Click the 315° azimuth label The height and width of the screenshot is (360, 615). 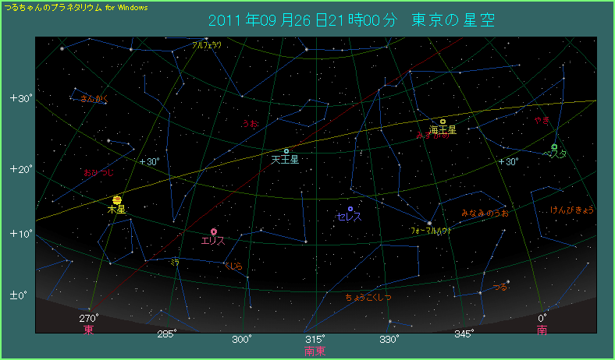click(x=315, y=339)
